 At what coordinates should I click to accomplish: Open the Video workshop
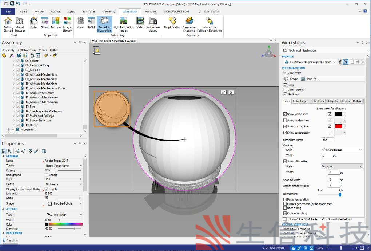coord(140,23)
